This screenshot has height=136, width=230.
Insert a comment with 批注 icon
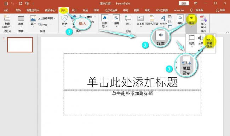point(128,18)
